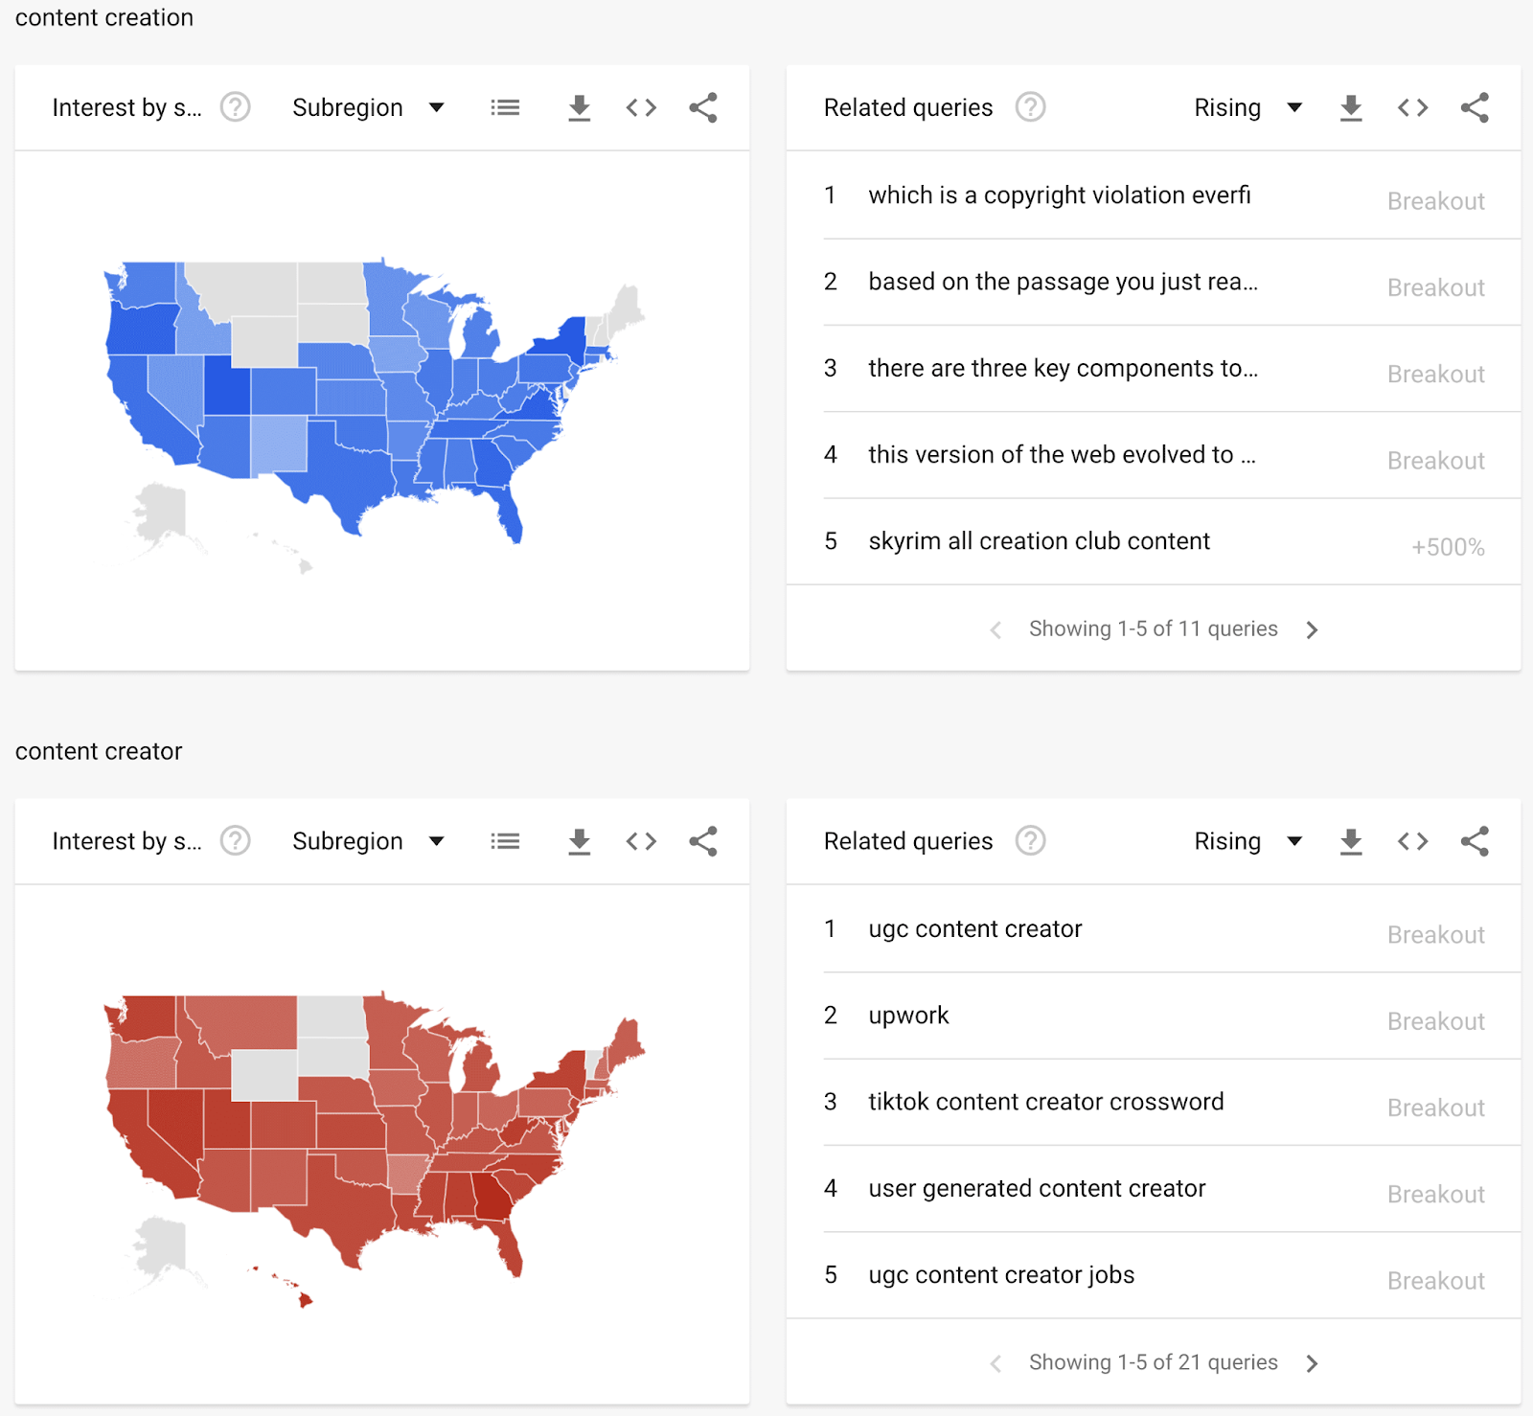1533x1416 pixels.
Task: Switch content creation map to list view
Action: click(505, 108)
